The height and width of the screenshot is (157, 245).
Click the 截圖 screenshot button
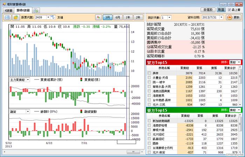pos(221,10)
